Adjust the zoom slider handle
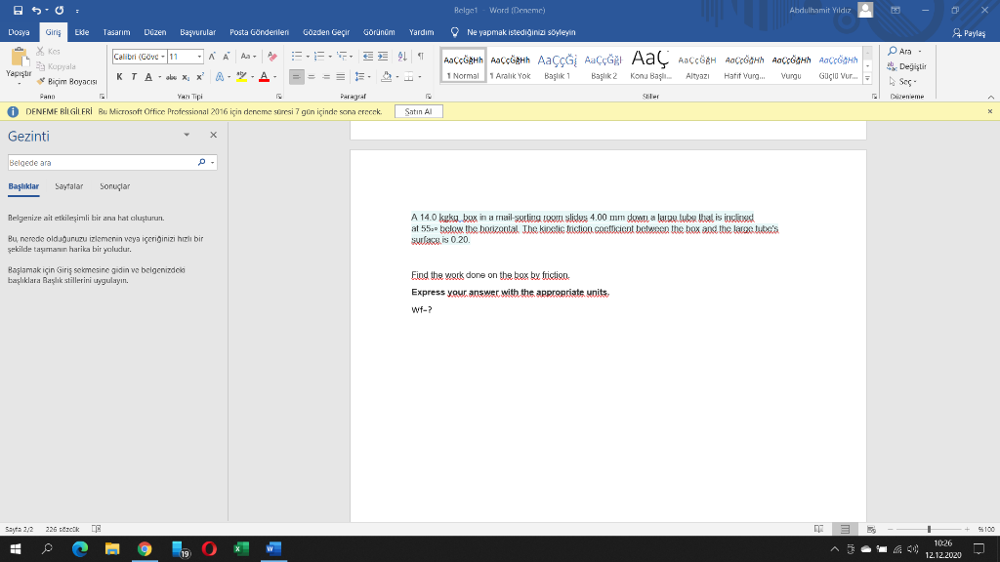 (929, 529)
